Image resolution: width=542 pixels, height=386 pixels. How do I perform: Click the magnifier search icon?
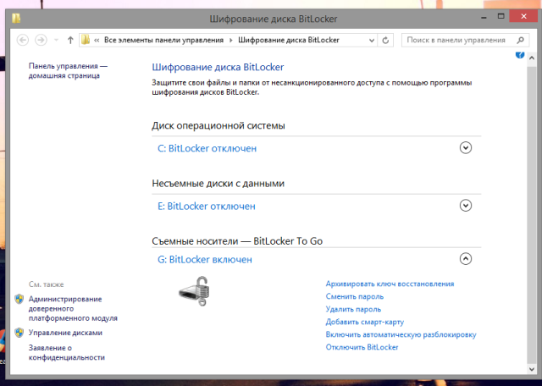(520, 40)
